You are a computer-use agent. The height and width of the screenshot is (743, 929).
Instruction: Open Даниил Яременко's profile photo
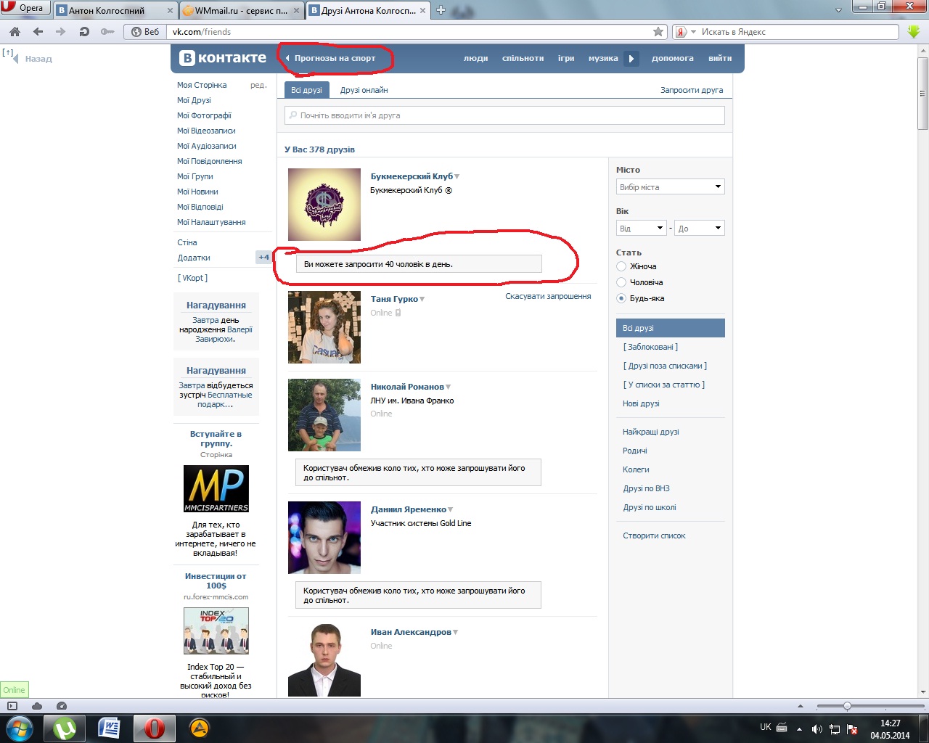324,538
